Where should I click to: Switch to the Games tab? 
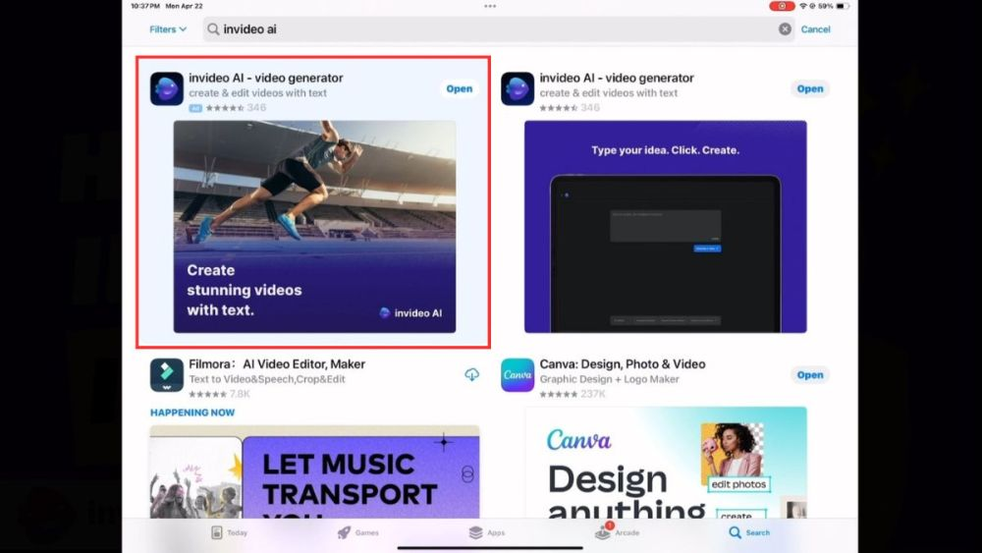click(x=357, y=532)
